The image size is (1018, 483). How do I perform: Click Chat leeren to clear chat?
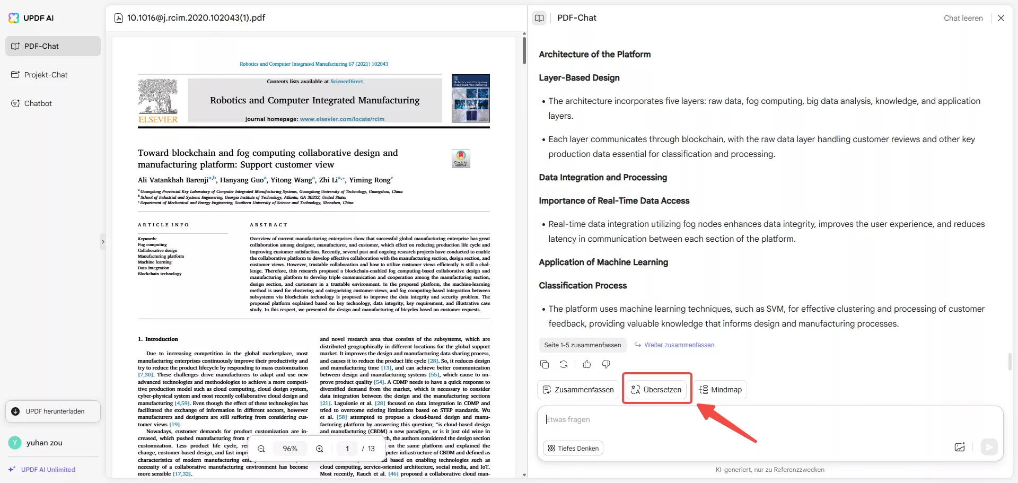pos(963,18)
